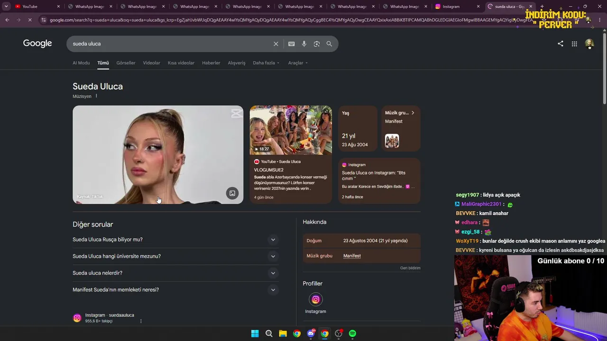607x341 pixels.
Task: Focus the Google search input field
Action: coord(171,44)
